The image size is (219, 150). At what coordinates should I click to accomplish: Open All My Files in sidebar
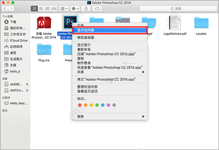15,28
